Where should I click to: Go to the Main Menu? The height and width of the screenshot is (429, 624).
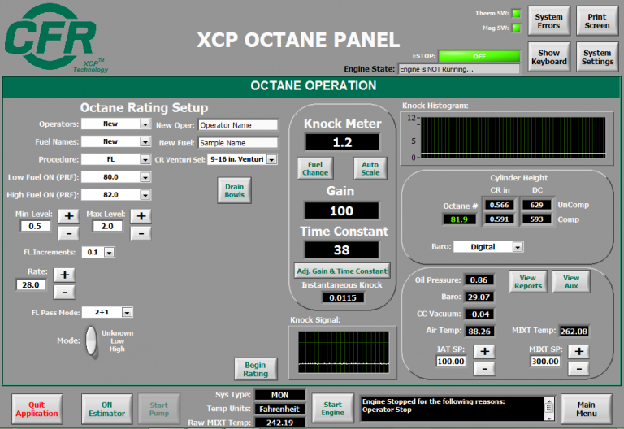pyautogui.click(x=586, y=409)
